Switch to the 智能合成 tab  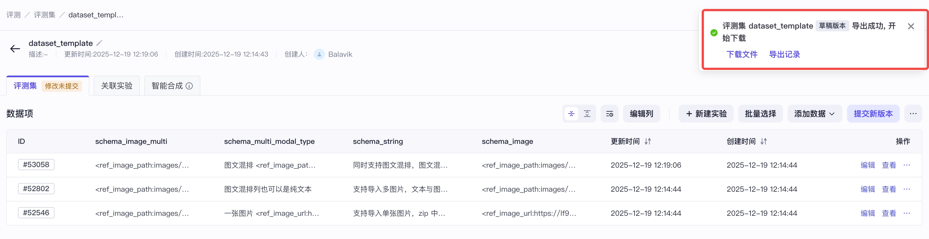tap(172, 86)
